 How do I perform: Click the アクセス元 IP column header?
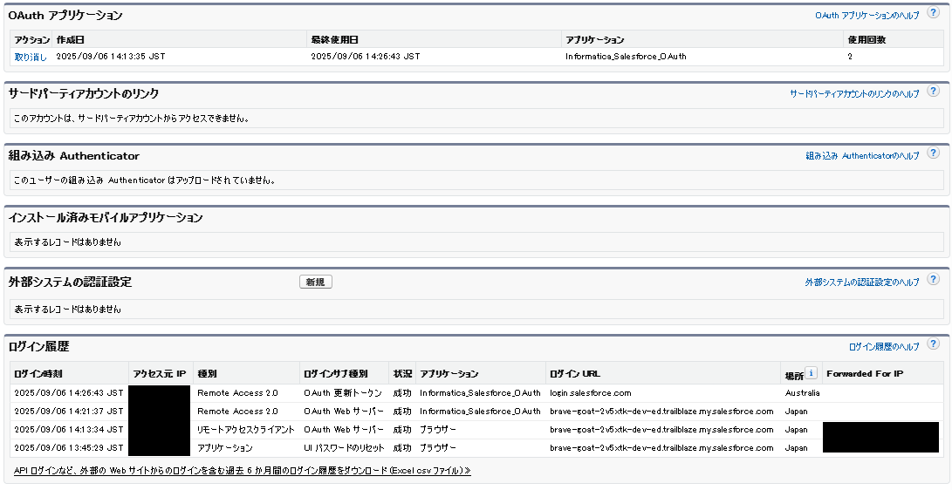pyautogui.click(x=160, y=374)
